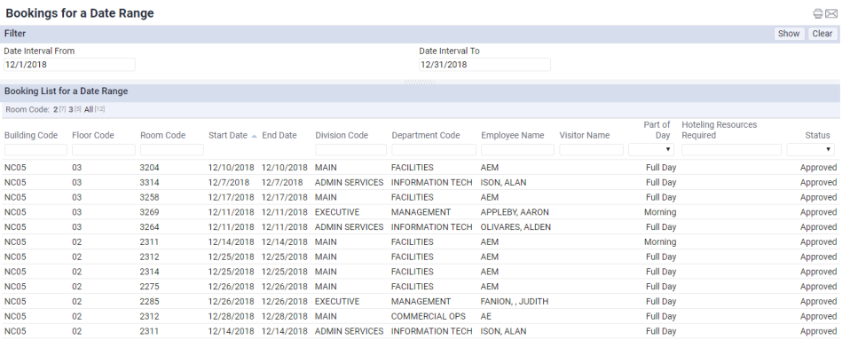Click the Clear filter button
This screenshot has height=340, width=842.
[822, 34]
